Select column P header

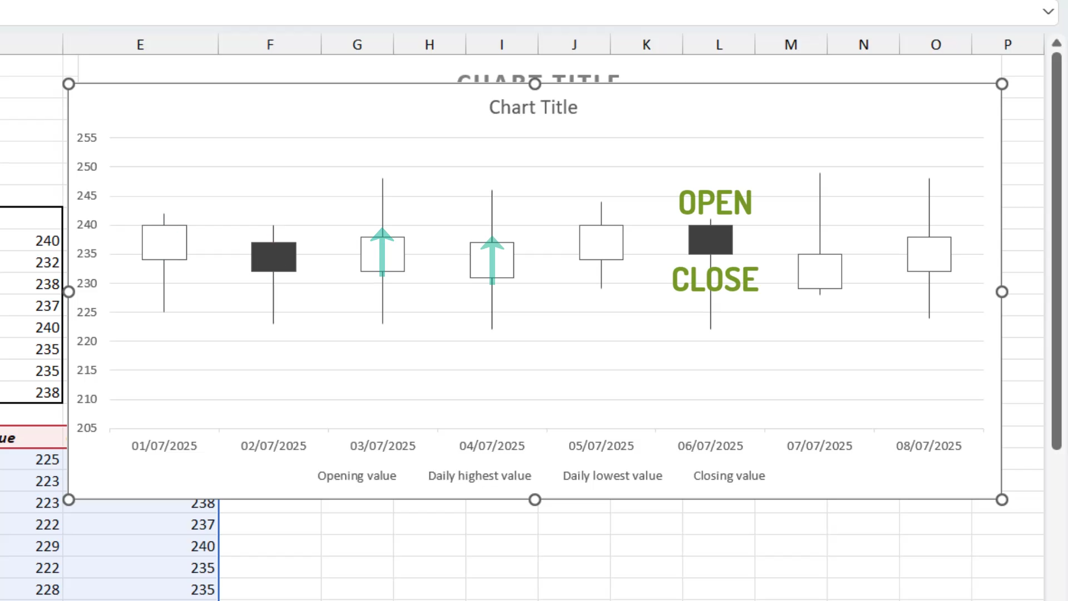[x=1007, y=45]
